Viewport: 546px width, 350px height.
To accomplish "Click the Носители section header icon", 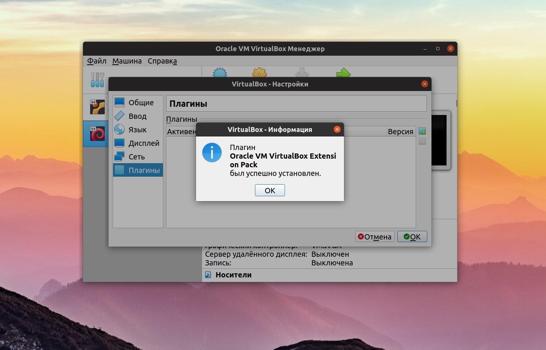I will tap(207, 275).
